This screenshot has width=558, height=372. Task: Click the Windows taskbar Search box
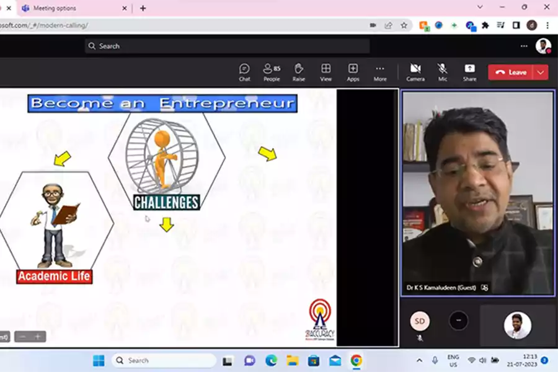[164, 361]
